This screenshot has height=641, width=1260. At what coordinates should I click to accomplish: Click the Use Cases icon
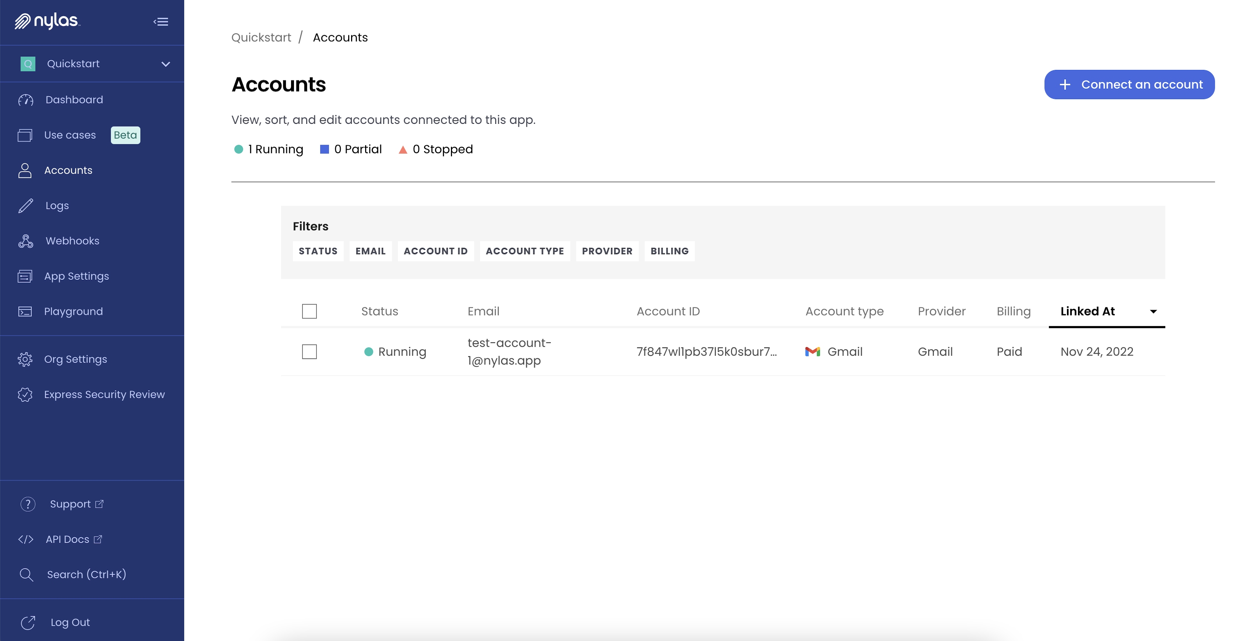25,135
